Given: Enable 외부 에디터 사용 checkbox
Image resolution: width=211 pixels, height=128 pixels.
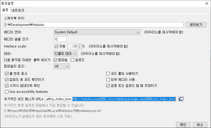Looking at the screenshot, I should point(108,79).
